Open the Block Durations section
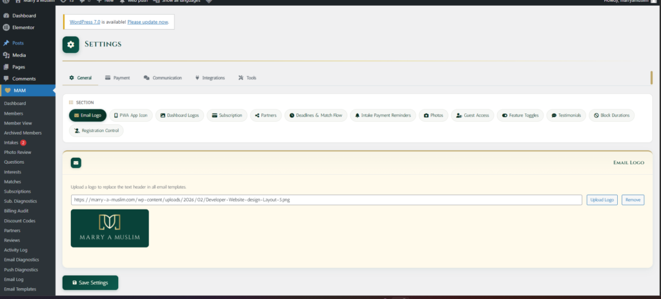 pos(612,115)
